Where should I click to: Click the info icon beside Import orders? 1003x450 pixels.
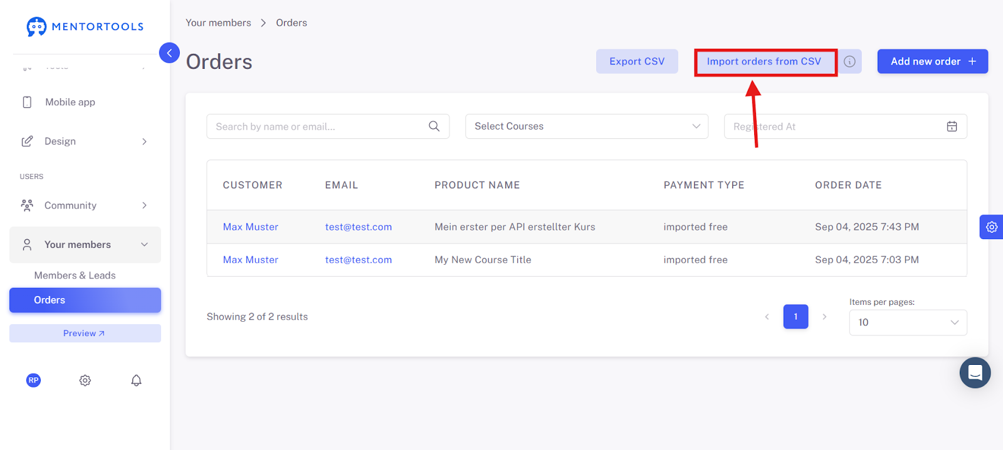tap(849, 61)
